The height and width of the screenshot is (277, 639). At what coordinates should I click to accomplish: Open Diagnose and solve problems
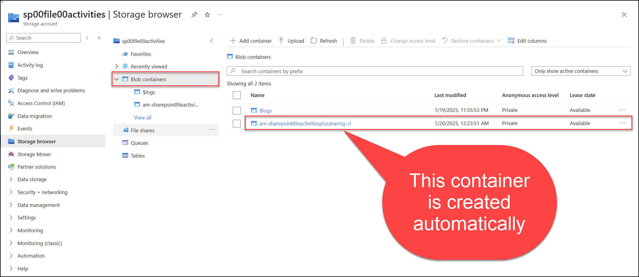point(51,90)
